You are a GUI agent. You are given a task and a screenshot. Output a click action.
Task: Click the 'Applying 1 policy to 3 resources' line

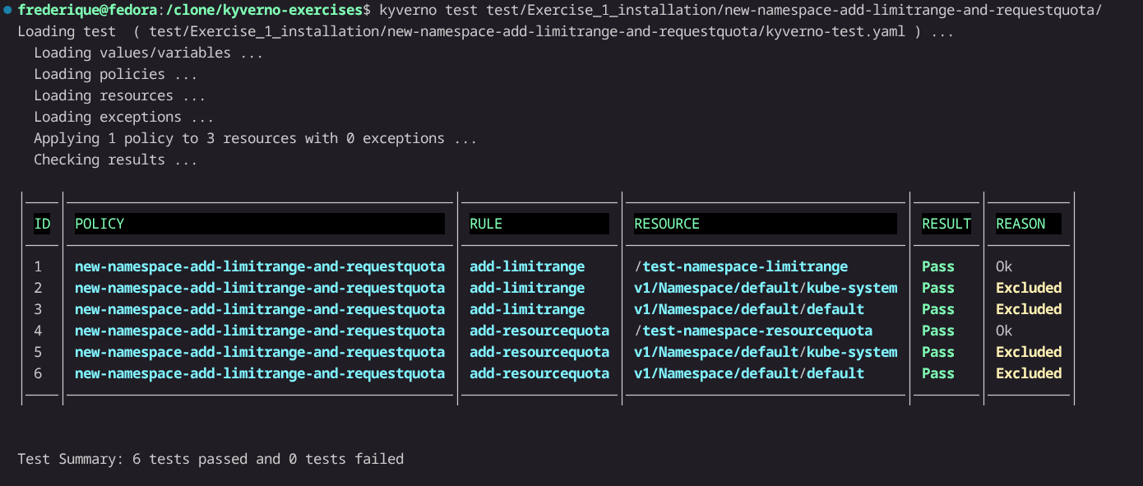pos(256,138)
